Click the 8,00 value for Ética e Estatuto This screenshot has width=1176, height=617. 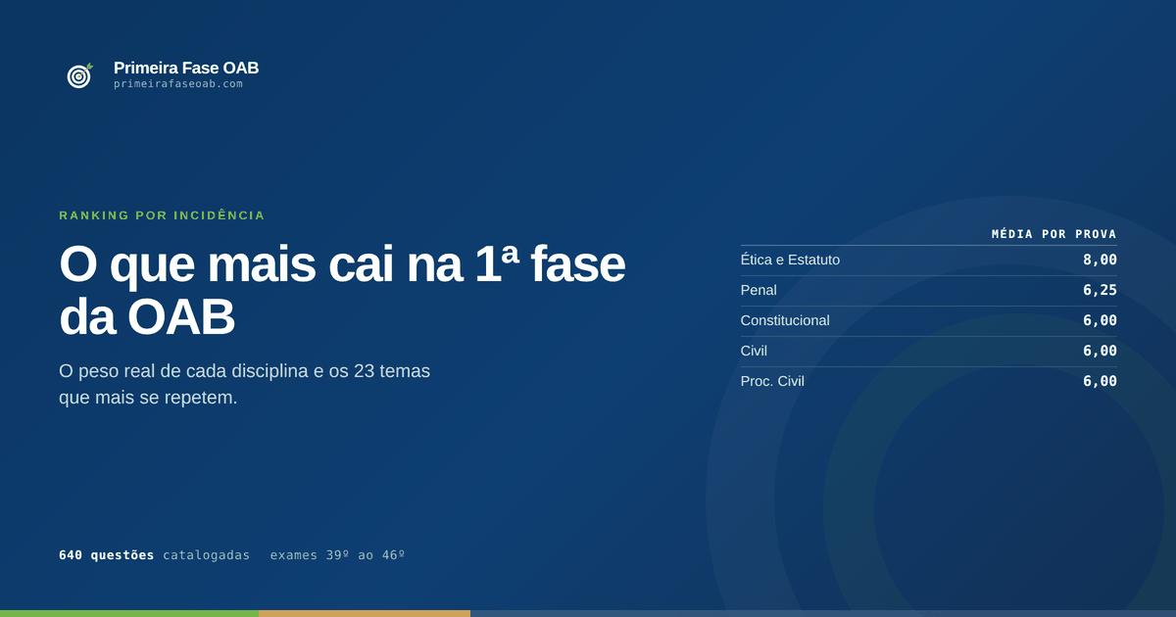coord(1100,260)
